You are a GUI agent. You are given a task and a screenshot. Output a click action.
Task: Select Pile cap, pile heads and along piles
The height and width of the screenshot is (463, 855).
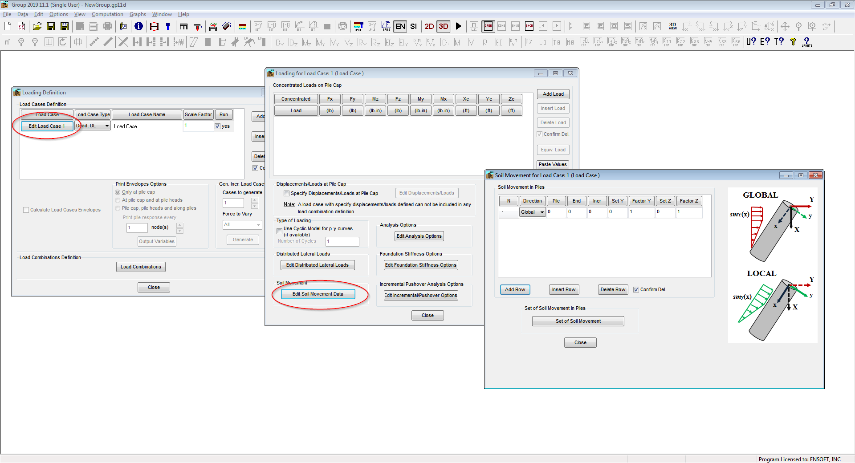118,208
